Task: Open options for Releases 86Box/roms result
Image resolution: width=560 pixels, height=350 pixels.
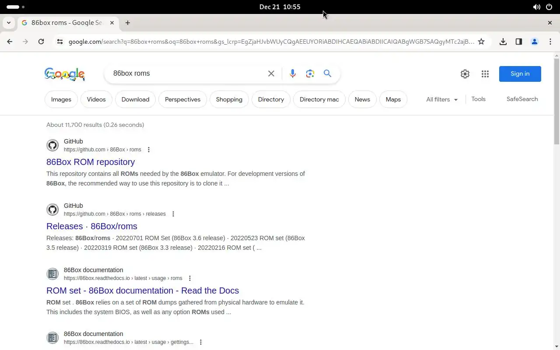Action: click(173, 214)
